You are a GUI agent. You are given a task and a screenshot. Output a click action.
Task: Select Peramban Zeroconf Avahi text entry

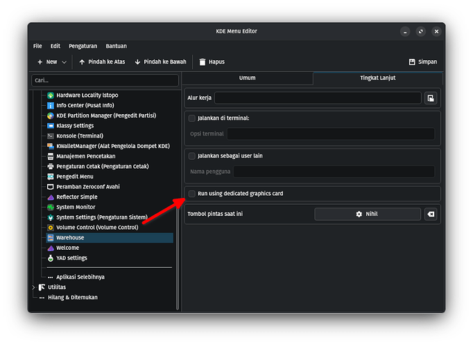click(x=88, y=187)
